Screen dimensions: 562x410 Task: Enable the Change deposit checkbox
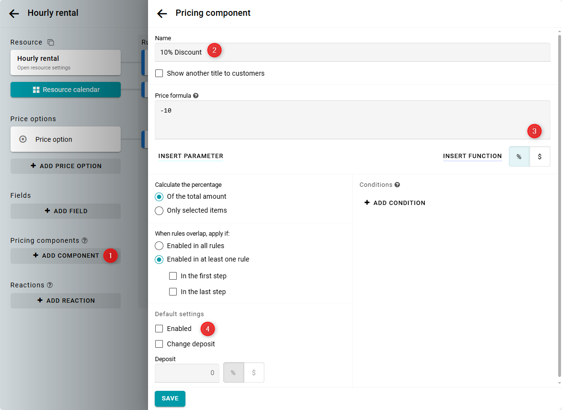[x=159, y=344]
